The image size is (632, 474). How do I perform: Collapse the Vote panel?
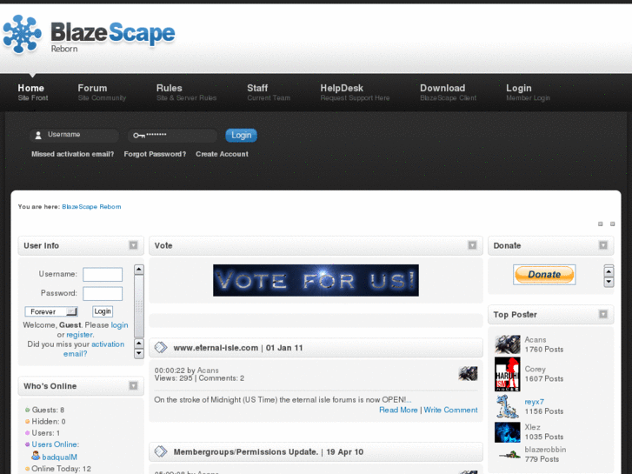pos(472,245)
